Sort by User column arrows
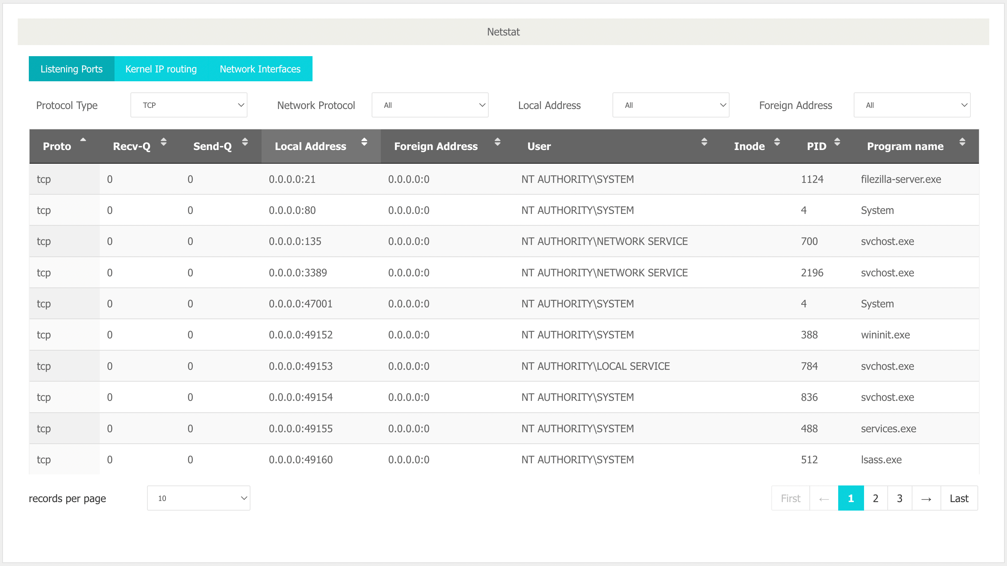Image resolution: width=1007 pixels, height=566 pixels. click(x=704, y=142)
